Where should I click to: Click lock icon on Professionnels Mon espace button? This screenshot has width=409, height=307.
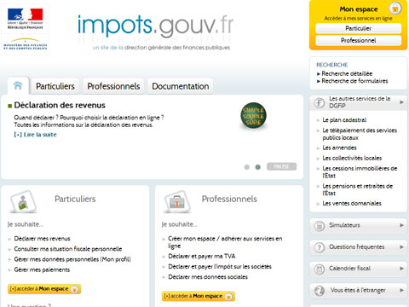(x=228, y=297)
